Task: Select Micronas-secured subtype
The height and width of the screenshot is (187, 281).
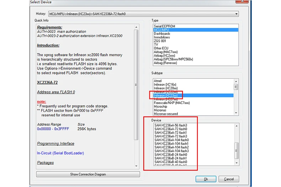Action: click(193, 114)
